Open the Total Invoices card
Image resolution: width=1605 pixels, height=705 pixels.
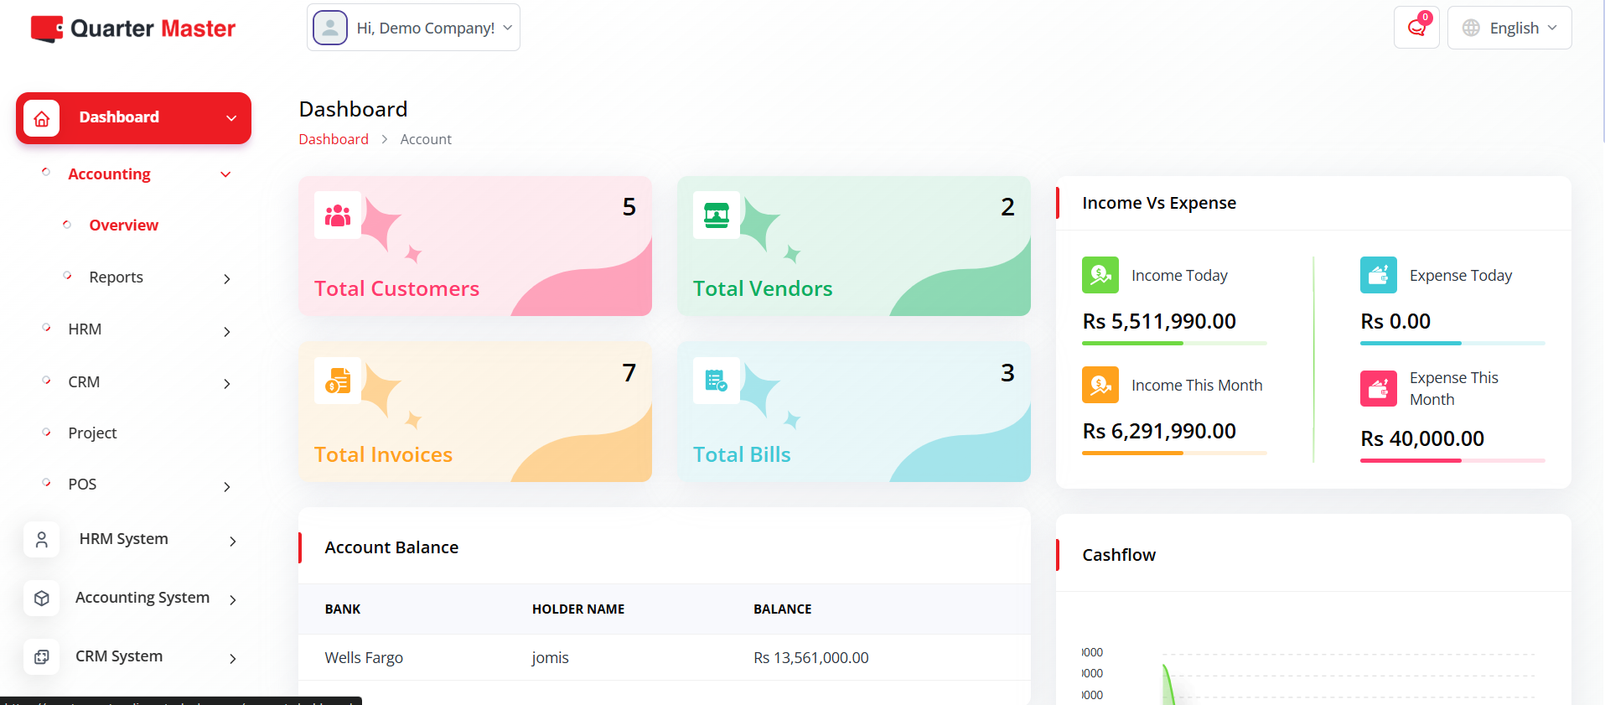475,412
